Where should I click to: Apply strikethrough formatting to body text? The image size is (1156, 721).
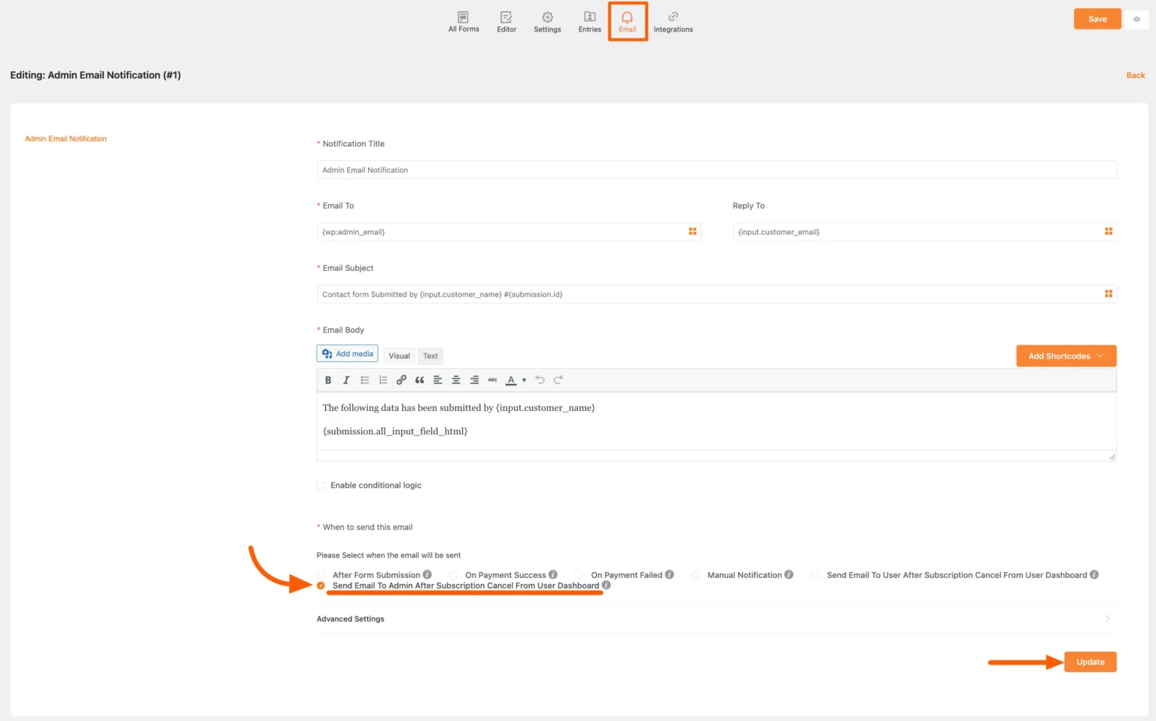pyautogui.click(x=492, y=379)
